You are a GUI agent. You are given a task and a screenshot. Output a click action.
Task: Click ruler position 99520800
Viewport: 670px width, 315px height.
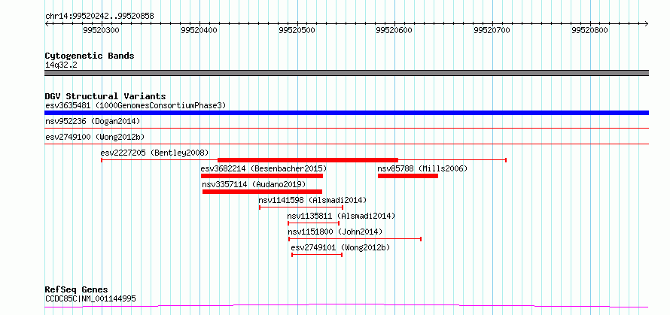tap(589, 30)
